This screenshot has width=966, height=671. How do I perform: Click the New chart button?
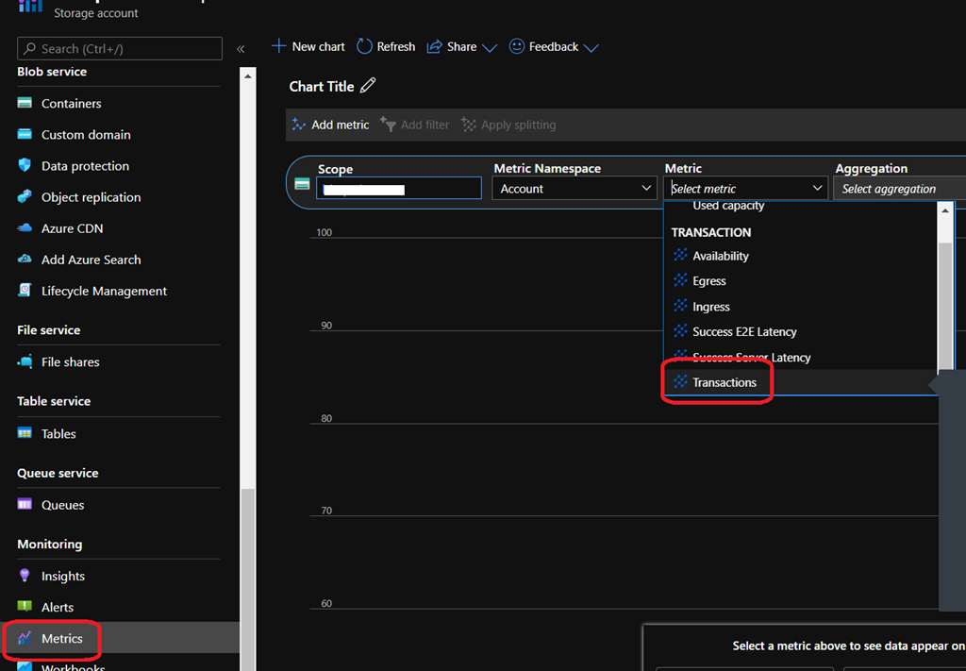(x=308, y=46)
